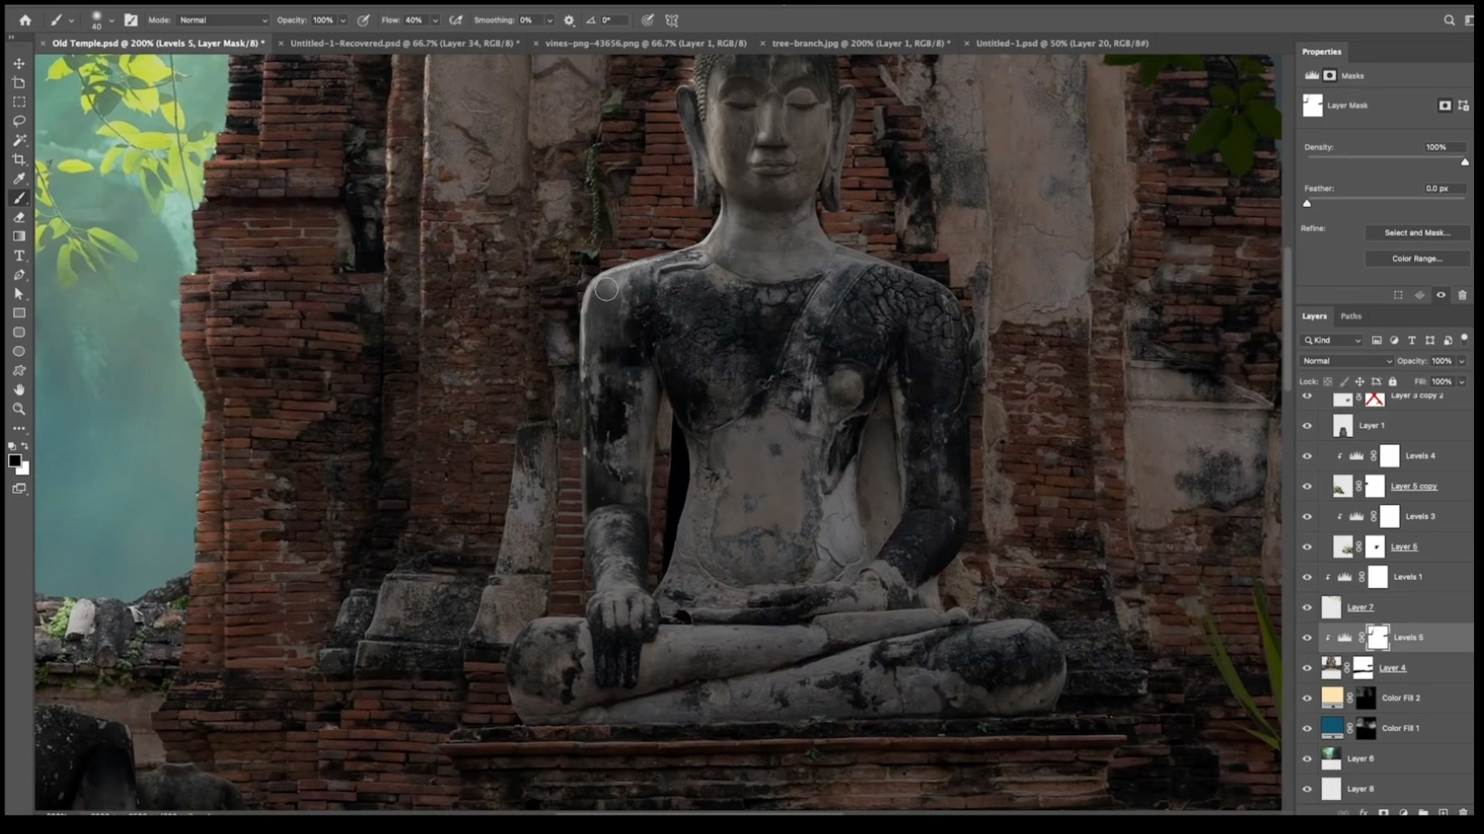Screen dimensions: 1484x834
Task: Click the Home icon in options bar
Action: (x=25, y=20)
